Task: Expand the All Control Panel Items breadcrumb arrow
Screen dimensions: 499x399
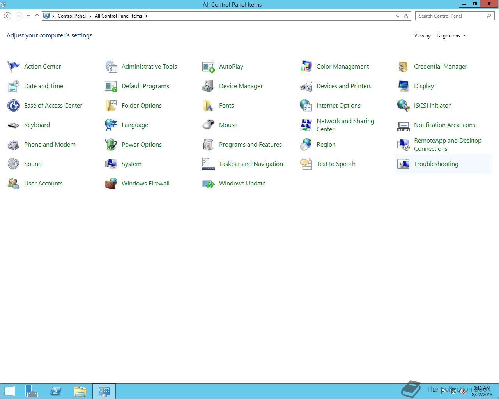Action: point(146,16)
